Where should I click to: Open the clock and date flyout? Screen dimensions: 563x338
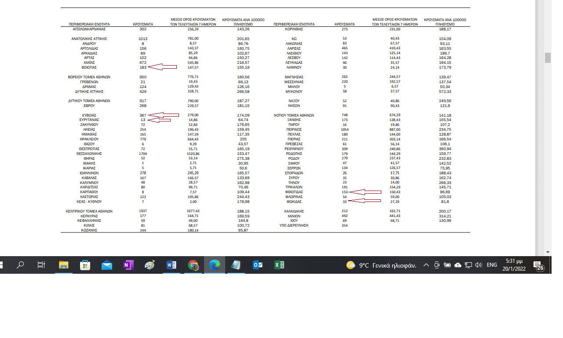(x=514, y=265)
